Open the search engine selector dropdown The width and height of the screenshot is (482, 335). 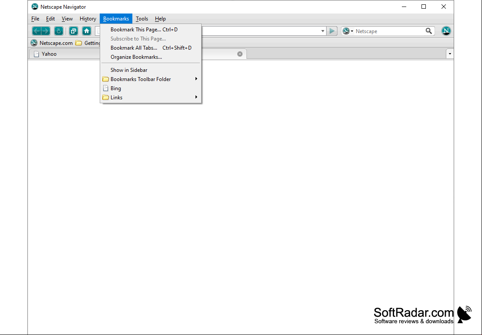(348, 31)
